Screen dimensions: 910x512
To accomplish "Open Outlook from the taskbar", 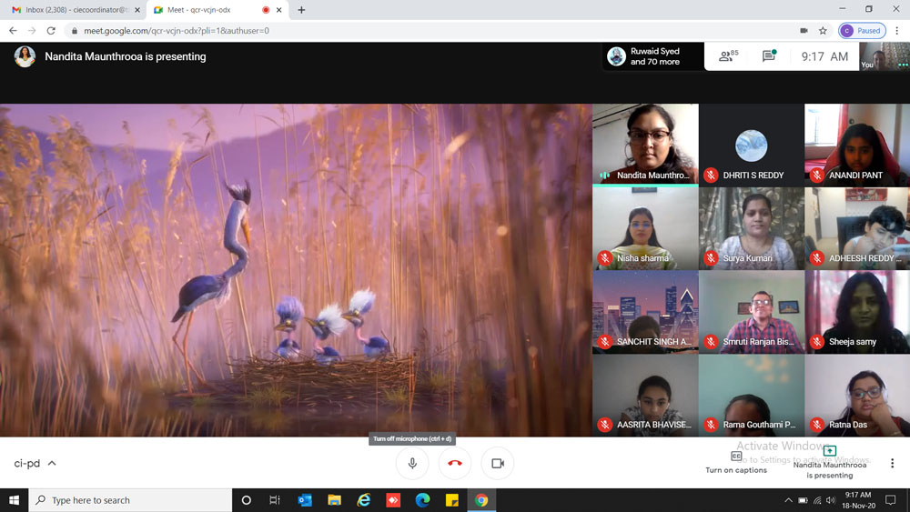I will click(x=305, y=500).
